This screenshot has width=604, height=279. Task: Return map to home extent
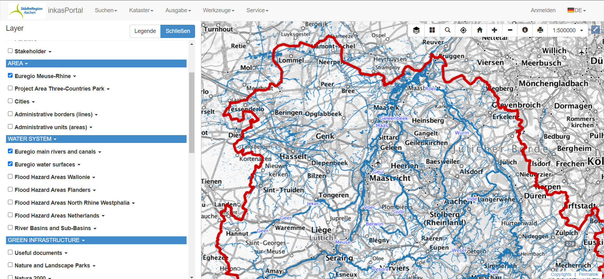(479, 30)
